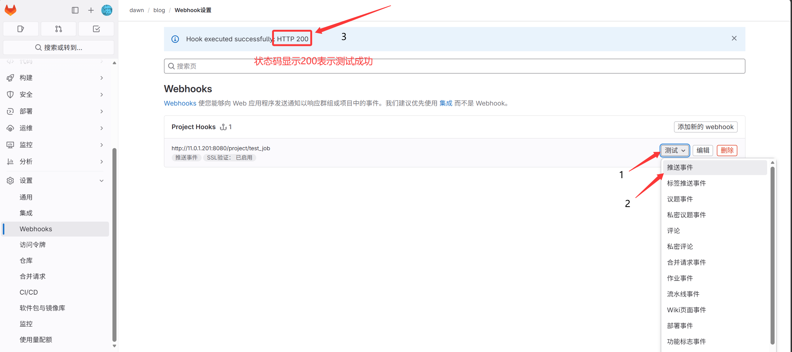The image size is (792, 352).
Task: Click the plus create-new icon
Action: (91, 10)
